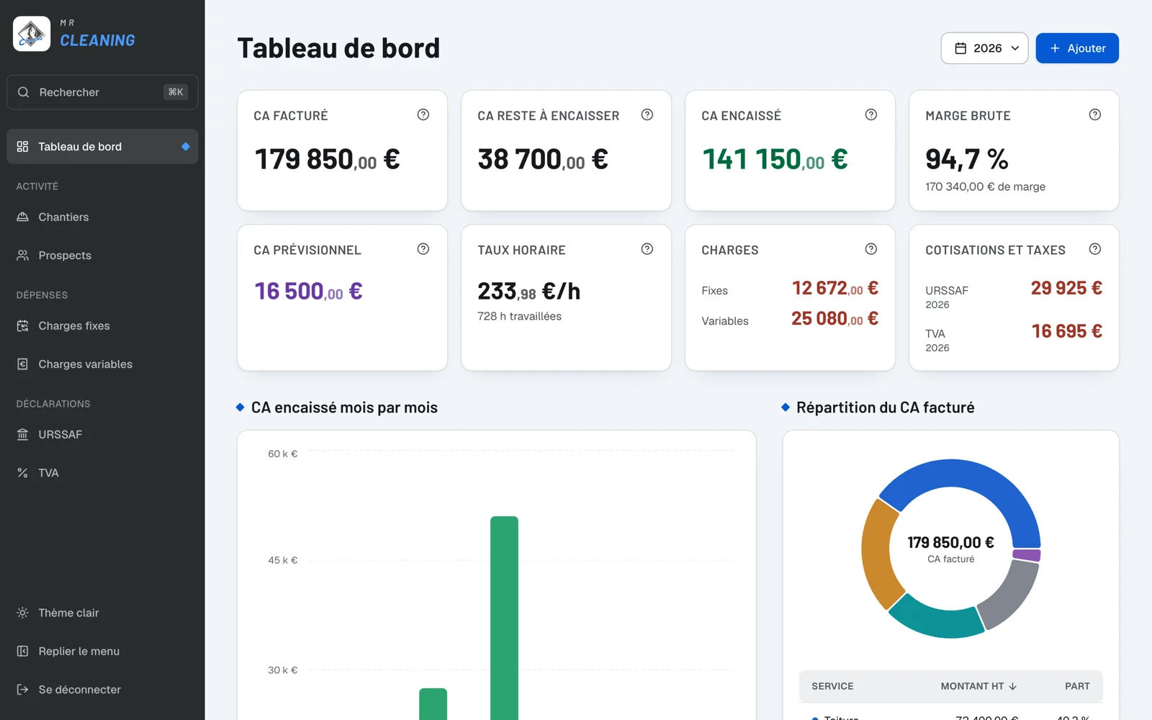Screen dimensions: 1152x720
Task: Open help icon on Marge Brute card
Action: pyautogui.click(x=1095, y=114)
